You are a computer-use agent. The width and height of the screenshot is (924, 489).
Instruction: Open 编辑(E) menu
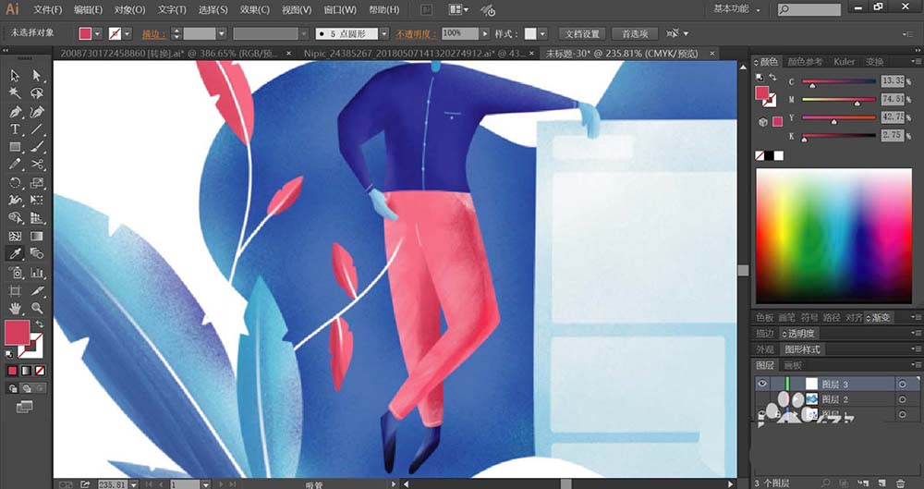(x=89, y=9)
